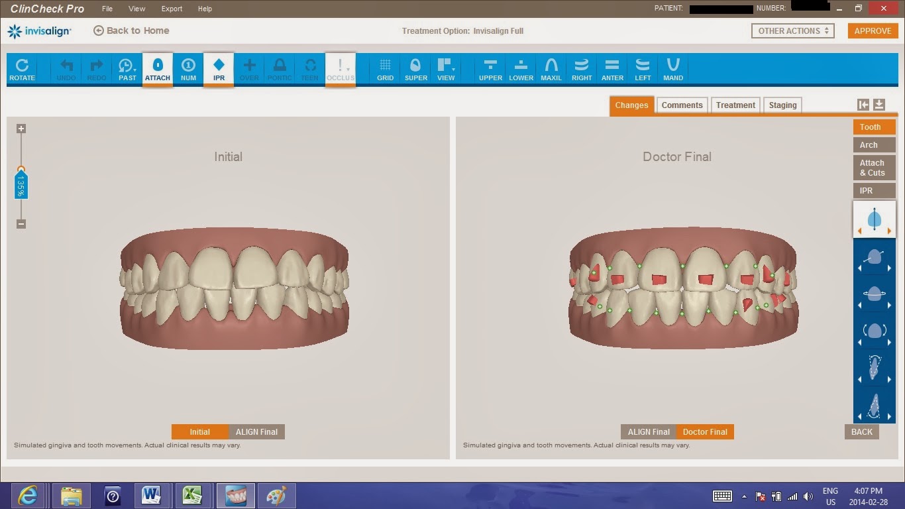Show the IPR indicators
The height and width of the screenshot is (509, 905).
[219, 70]
